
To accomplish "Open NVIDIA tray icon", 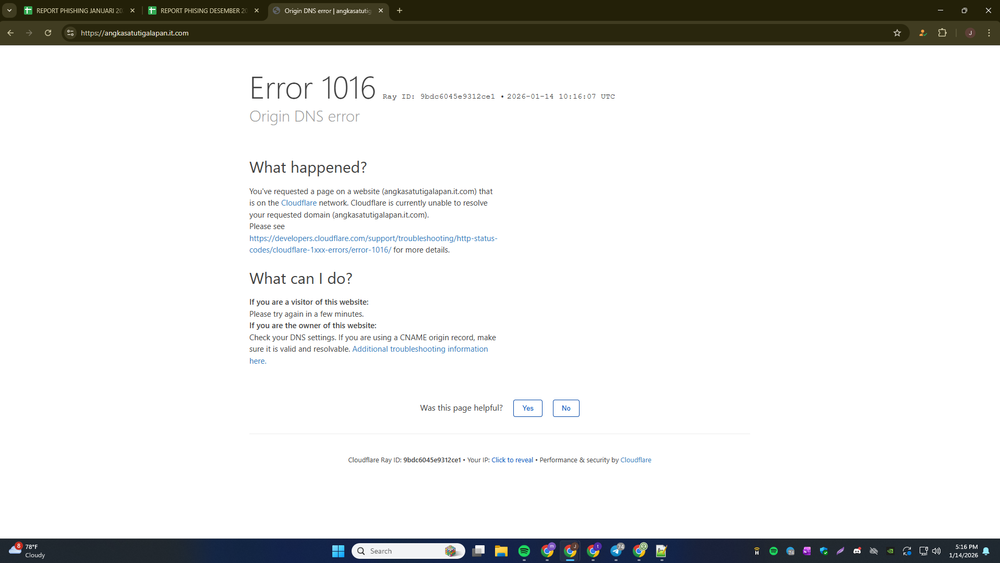I will click(x=890, y=551).
